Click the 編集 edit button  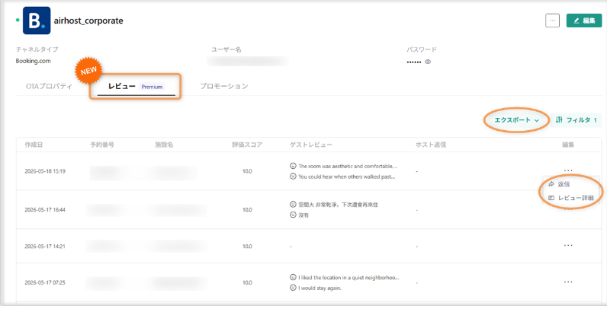point(584,21)
